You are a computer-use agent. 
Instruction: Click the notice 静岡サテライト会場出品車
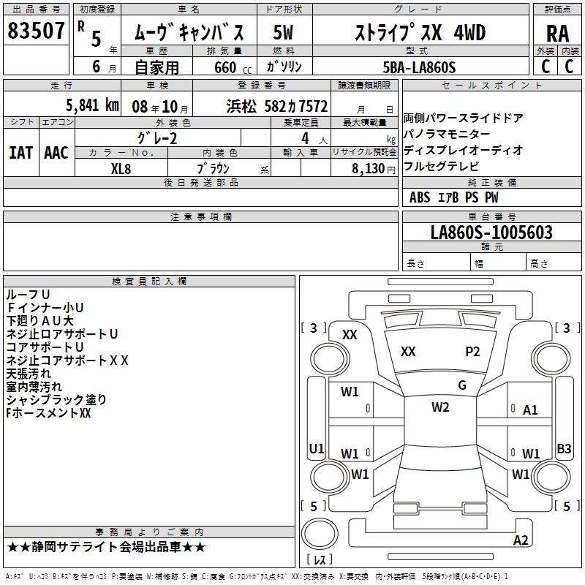106,547
